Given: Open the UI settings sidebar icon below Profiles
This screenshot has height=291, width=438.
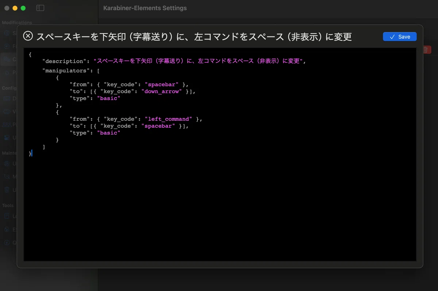Looking at the screenshot, I should point(7,137).
